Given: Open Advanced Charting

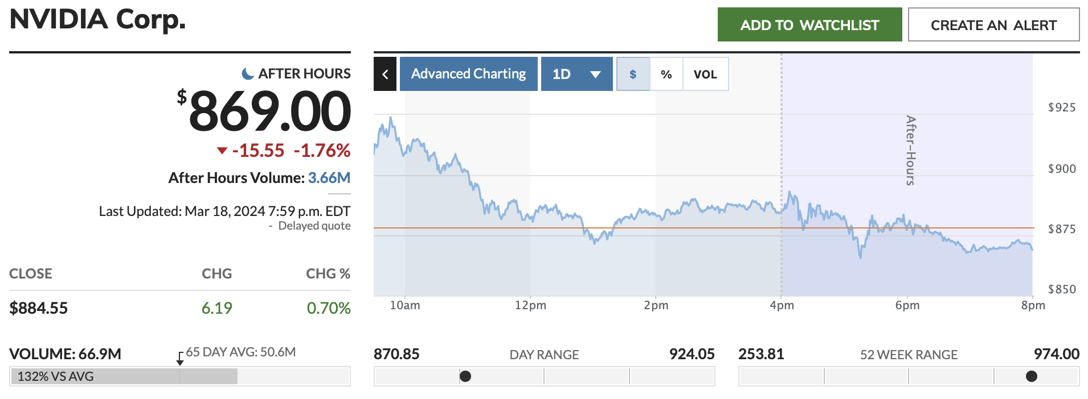Looking at the screenshot, I should 468,74.
